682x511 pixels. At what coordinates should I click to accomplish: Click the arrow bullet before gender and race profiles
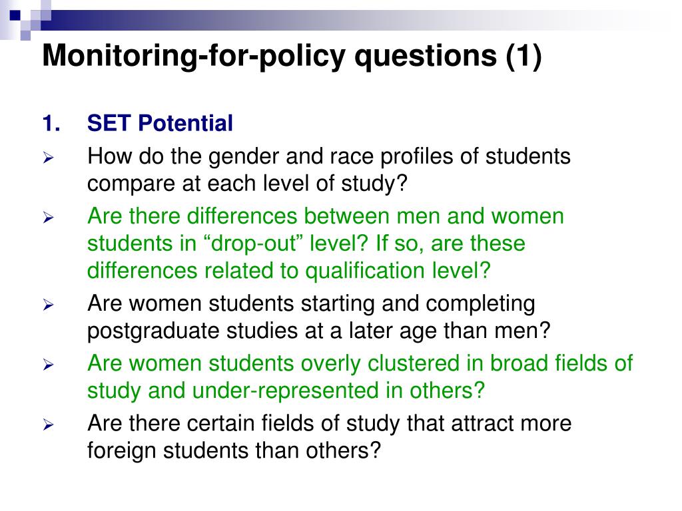[48, 158]
